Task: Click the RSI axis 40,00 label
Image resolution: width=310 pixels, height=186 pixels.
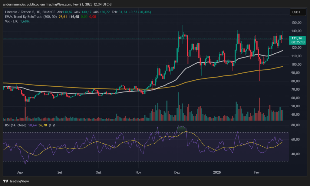Action: coord(295,154)
